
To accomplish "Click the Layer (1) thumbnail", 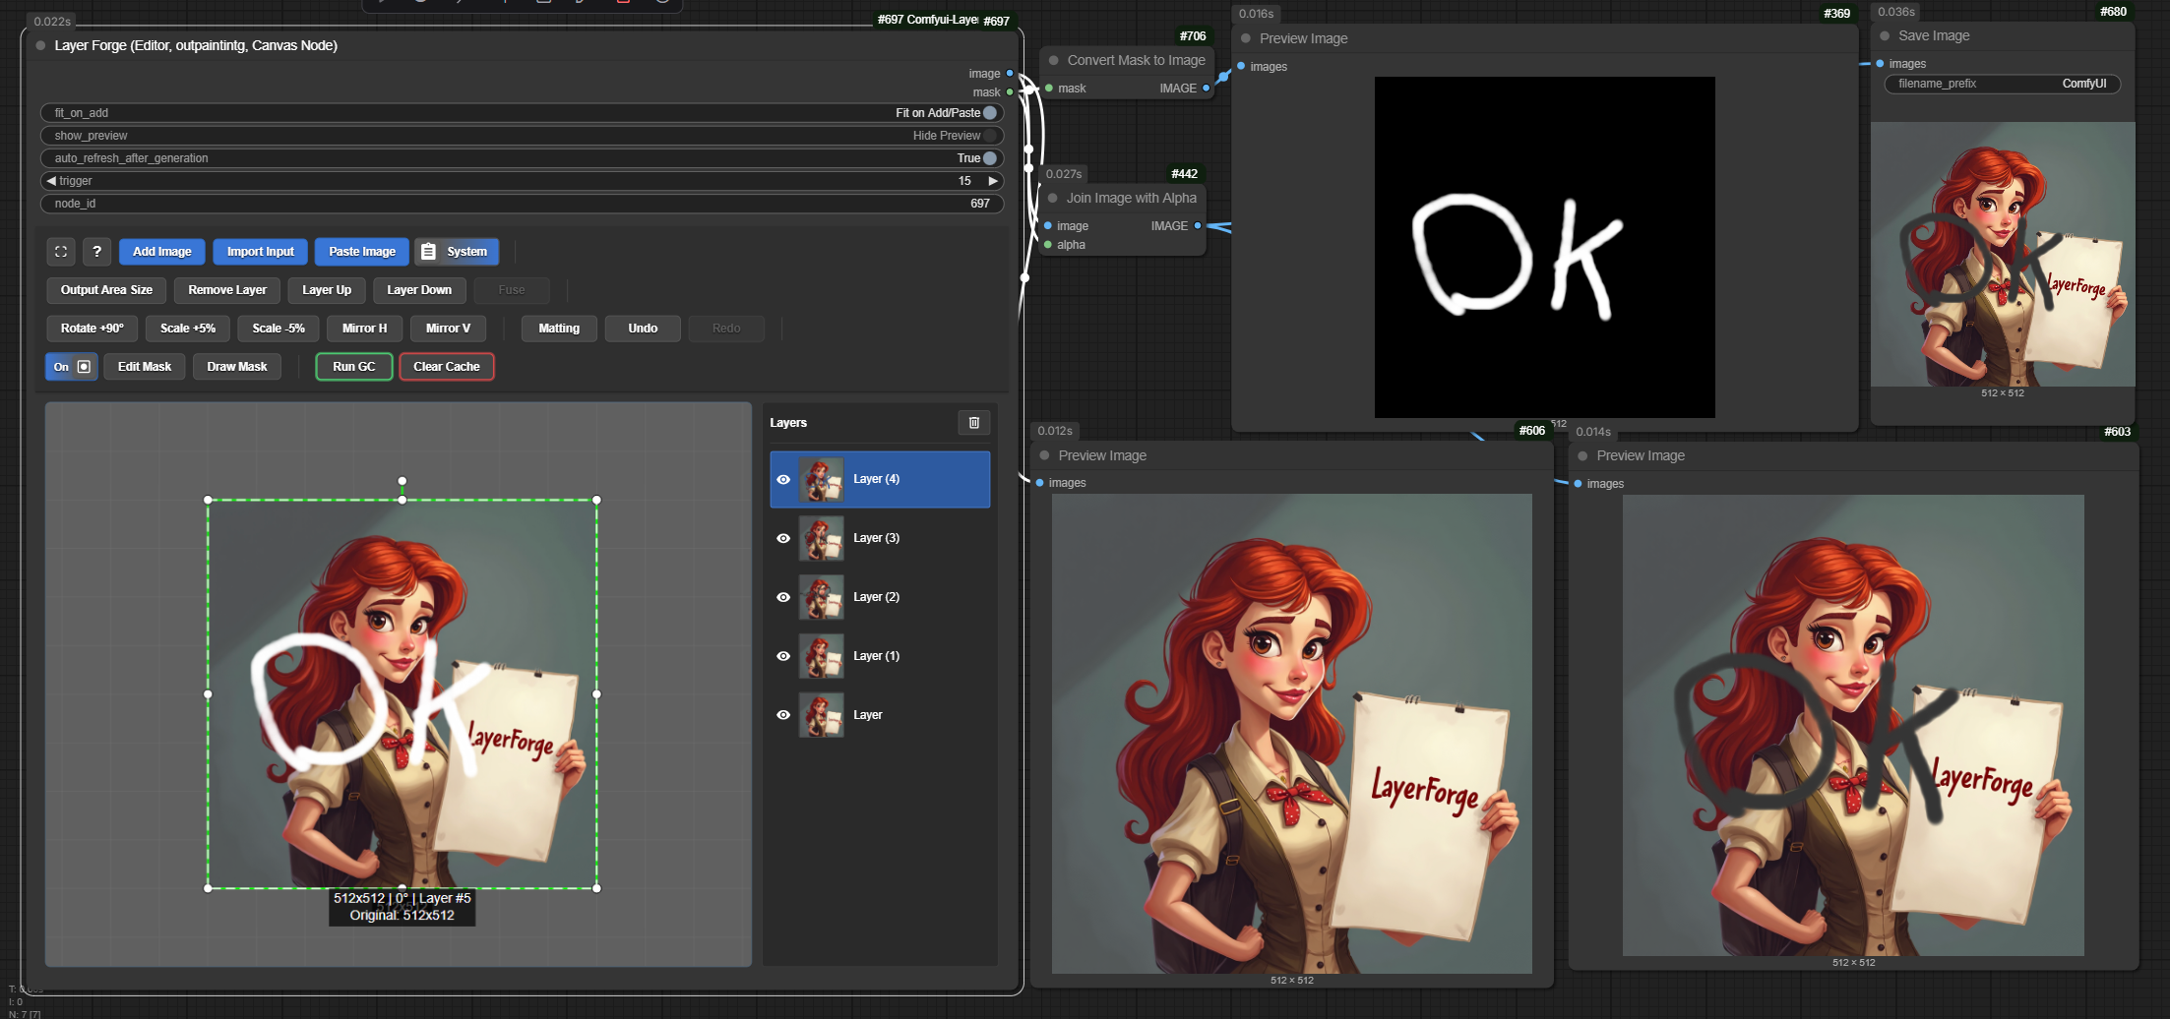I will [x=821, y=656].
